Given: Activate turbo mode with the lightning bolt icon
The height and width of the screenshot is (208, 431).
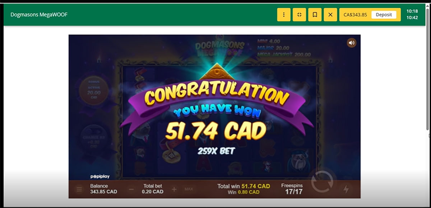Looking at the screenshot, I should (x=346, y=189).
